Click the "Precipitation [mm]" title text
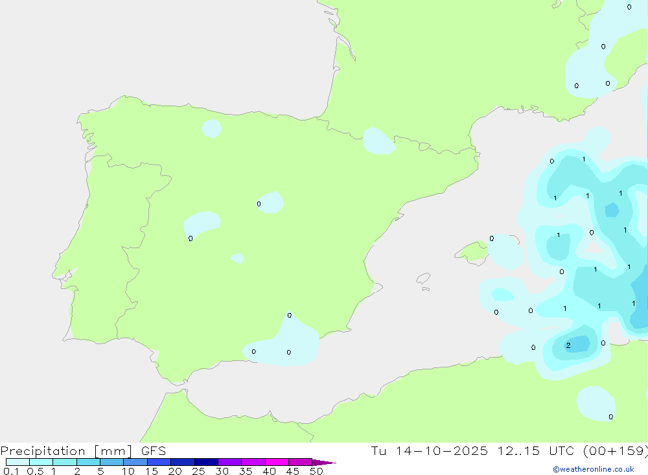Viewport: 648px width, 475px height. (x=66, y=451)
